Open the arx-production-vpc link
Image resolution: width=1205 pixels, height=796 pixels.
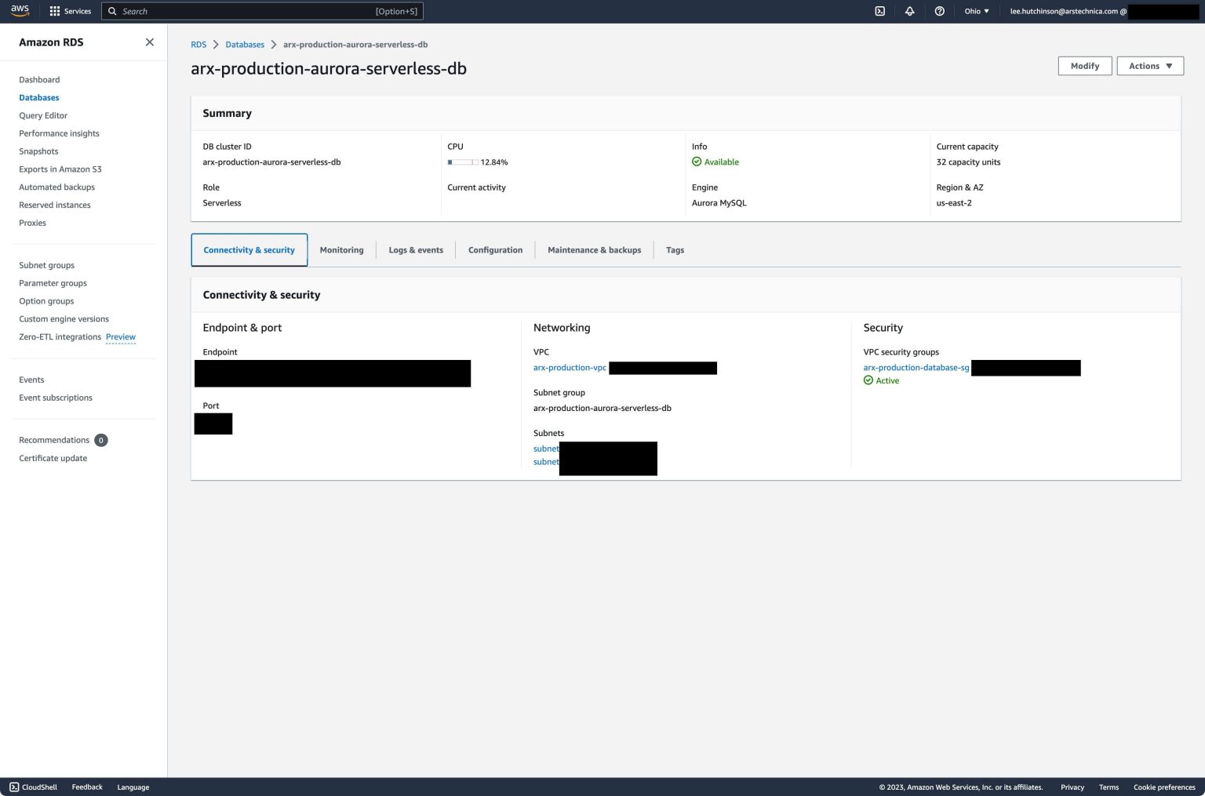pyautogui.click(x=570, y=368)
